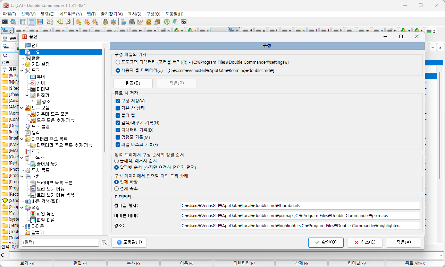
Task: Open the 파일(F) menu
Action: pyautogui.click(x=9, y=14)
